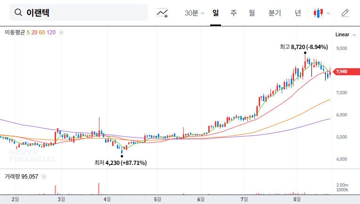Screen dimensions: 360x204
Task: Select the candlestick chart type icon
Action: click(319, 13)
